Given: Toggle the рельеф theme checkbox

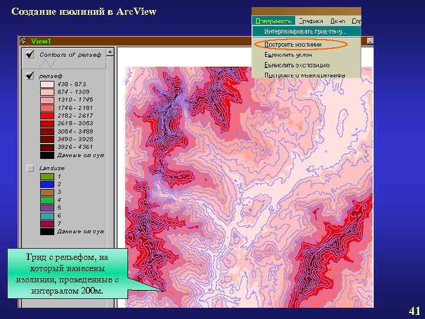Looking at the screenshot, I should tap(30, 76).
